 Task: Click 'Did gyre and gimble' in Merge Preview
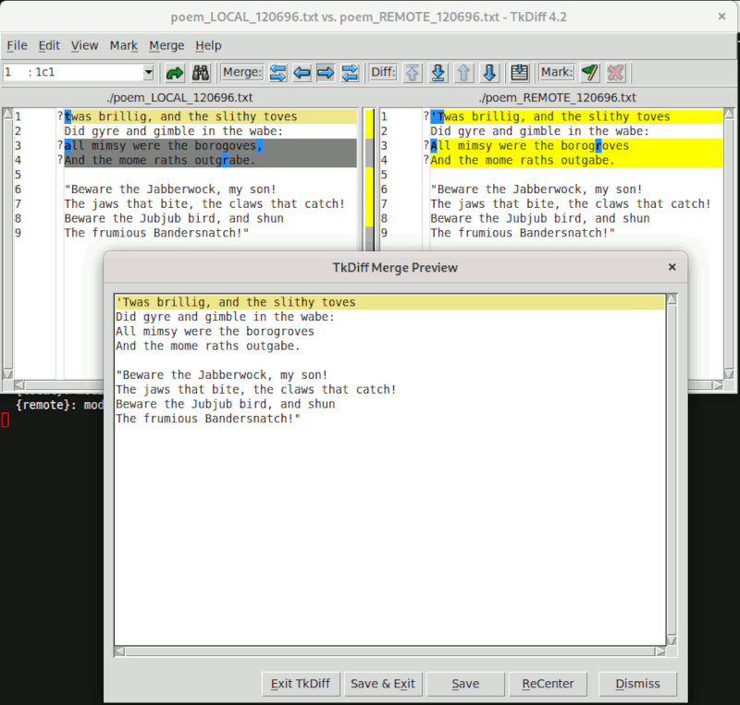(x=225, y=317)
